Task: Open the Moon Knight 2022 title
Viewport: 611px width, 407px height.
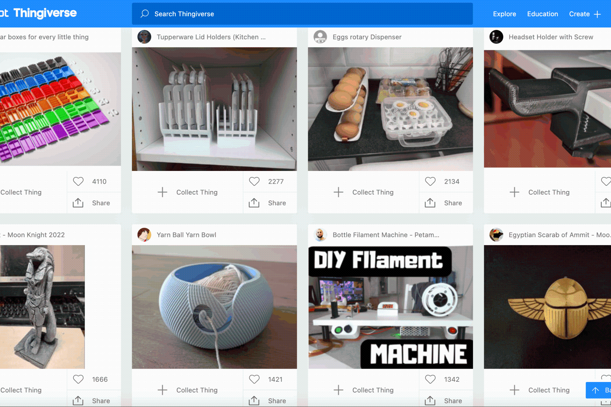Action: pos(32,235)
